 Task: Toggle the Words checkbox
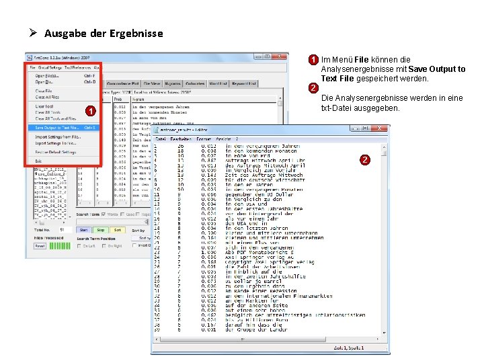104,214
